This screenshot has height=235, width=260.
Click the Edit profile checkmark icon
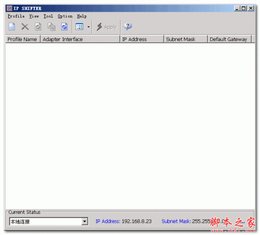coord(38,27)
